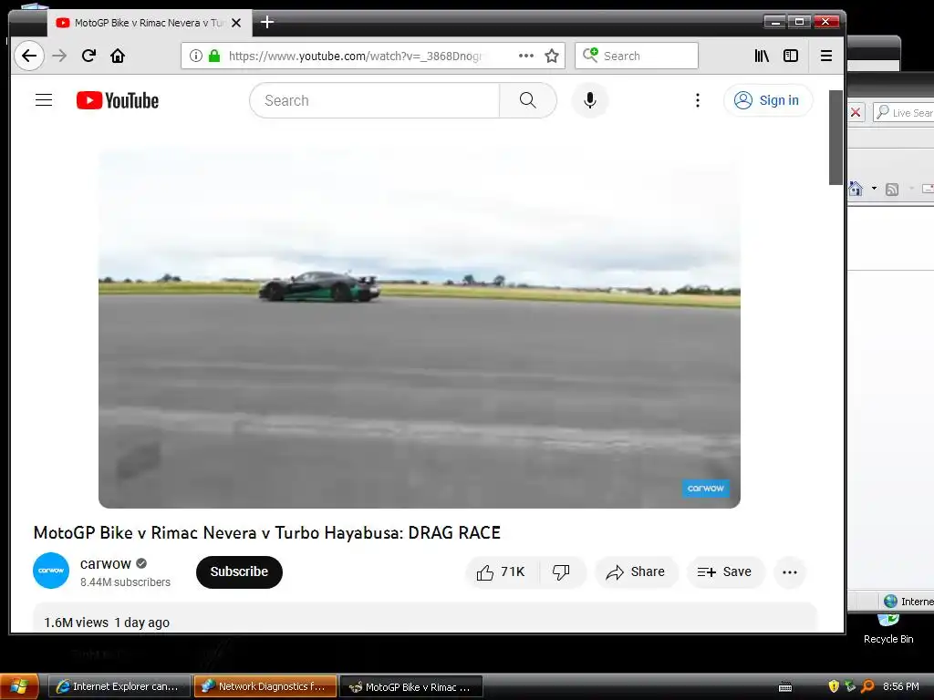Click the Firefox page vertical scrollbar thumb
Viewport: 934px width, 700px height.
(x=835, y=138)
